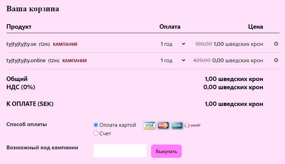
Task: Click the Swish payment logo
Action: tap(193, 125)
